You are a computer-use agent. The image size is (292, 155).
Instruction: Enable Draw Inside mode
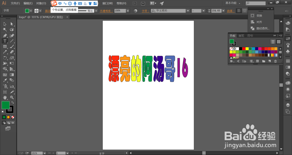click(13, 123)
